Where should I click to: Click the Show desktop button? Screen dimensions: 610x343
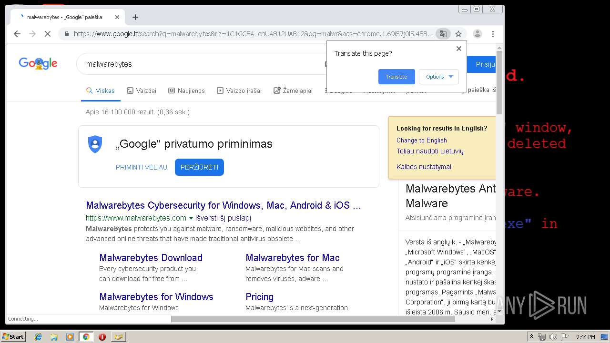point(605,337)
